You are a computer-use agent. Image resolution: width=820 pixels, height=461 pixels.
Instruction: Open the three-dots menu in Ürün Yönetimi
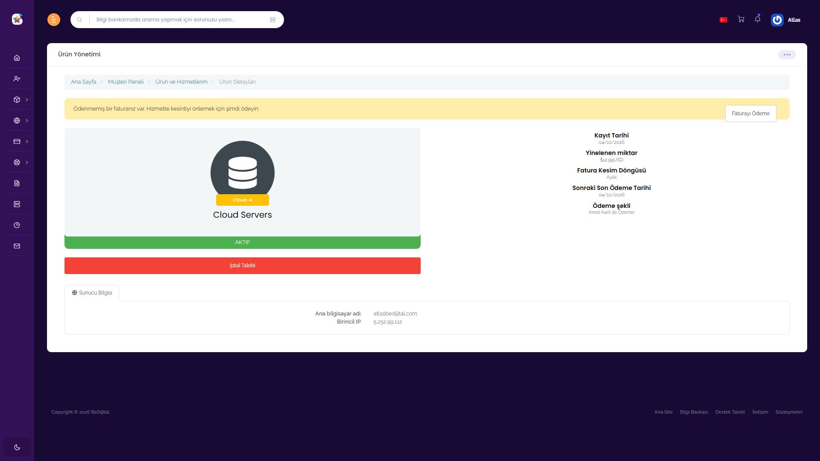(787, 55)
